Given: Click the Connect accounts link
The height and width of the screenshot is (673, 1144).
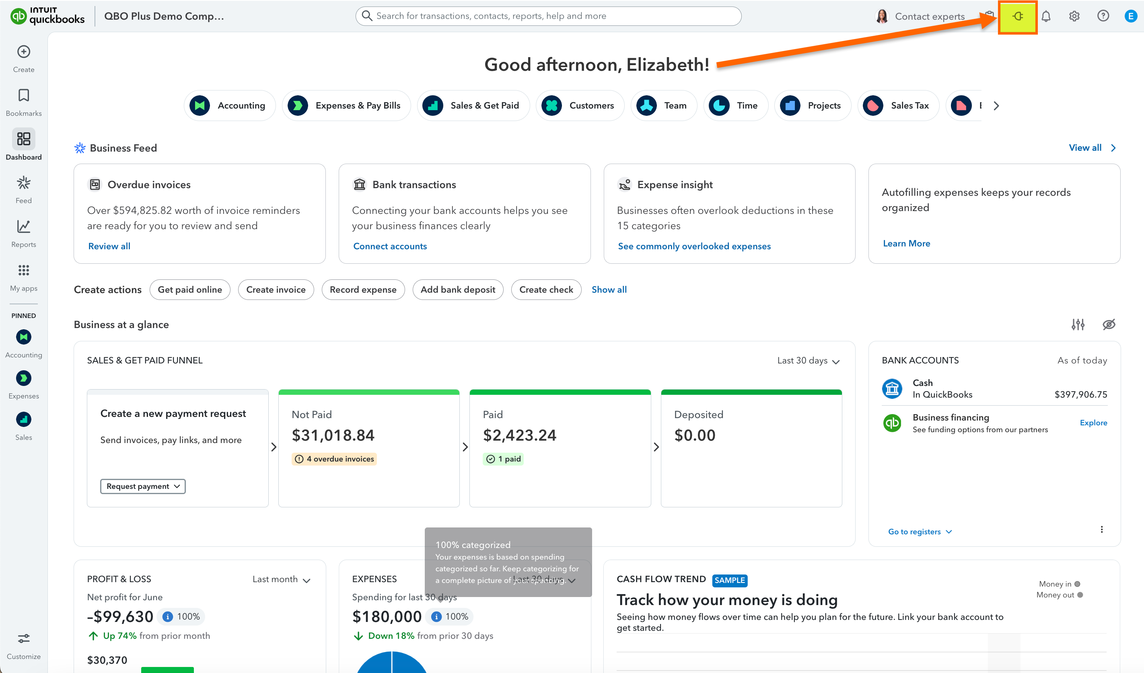Looking at the screenshot, I should (390, 246).
